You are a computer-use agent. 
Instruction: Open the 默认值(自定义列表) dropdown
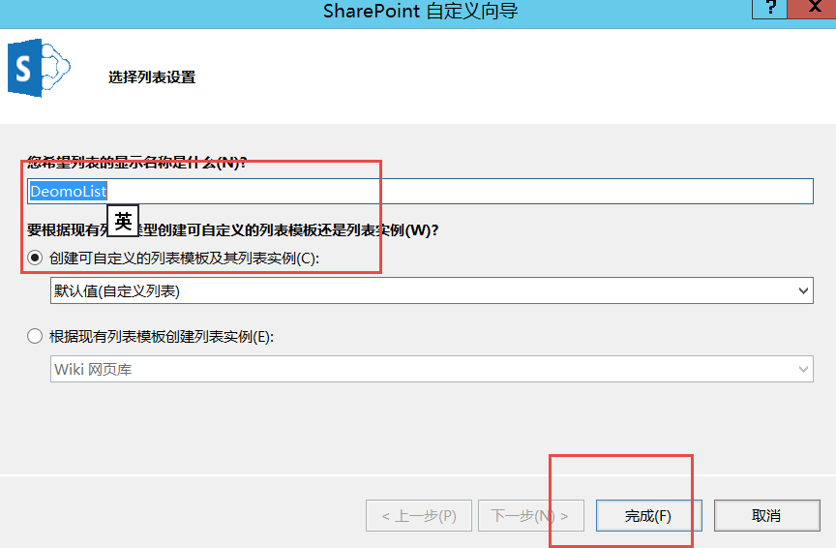[432, 290]
